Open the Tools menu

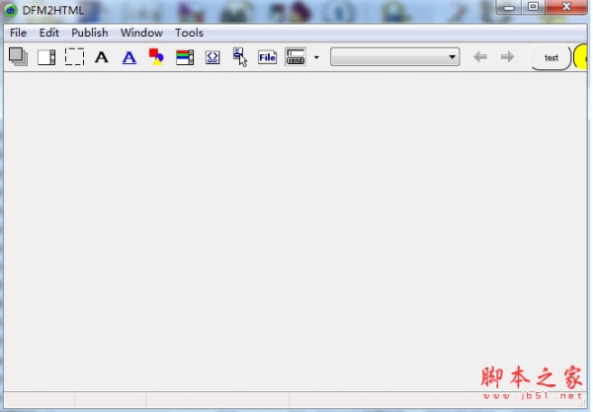(189, 33)
